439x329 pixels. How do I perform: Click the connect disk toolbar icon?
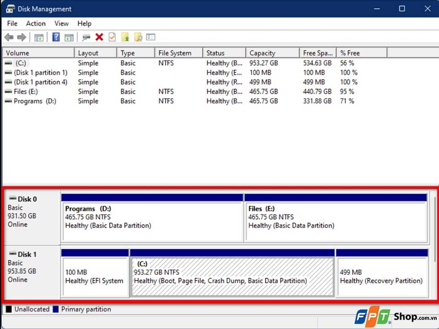click(86, 37)
